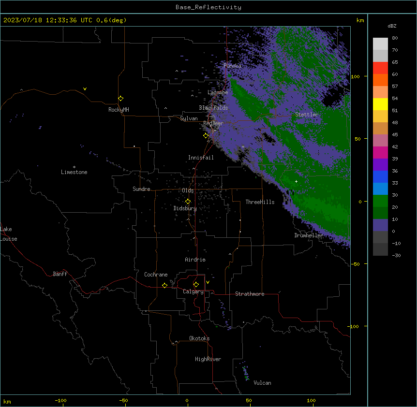Click the asterisk marker above Limestone
The height and width of the screenshot is (407, 417).
(x=74, y=167)
